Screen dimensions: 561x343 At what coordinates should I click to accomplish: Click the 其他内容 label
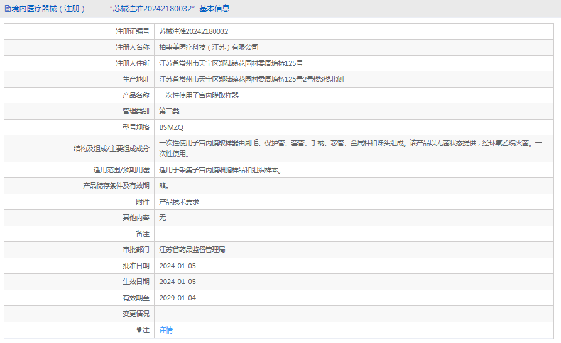point(136,218)
